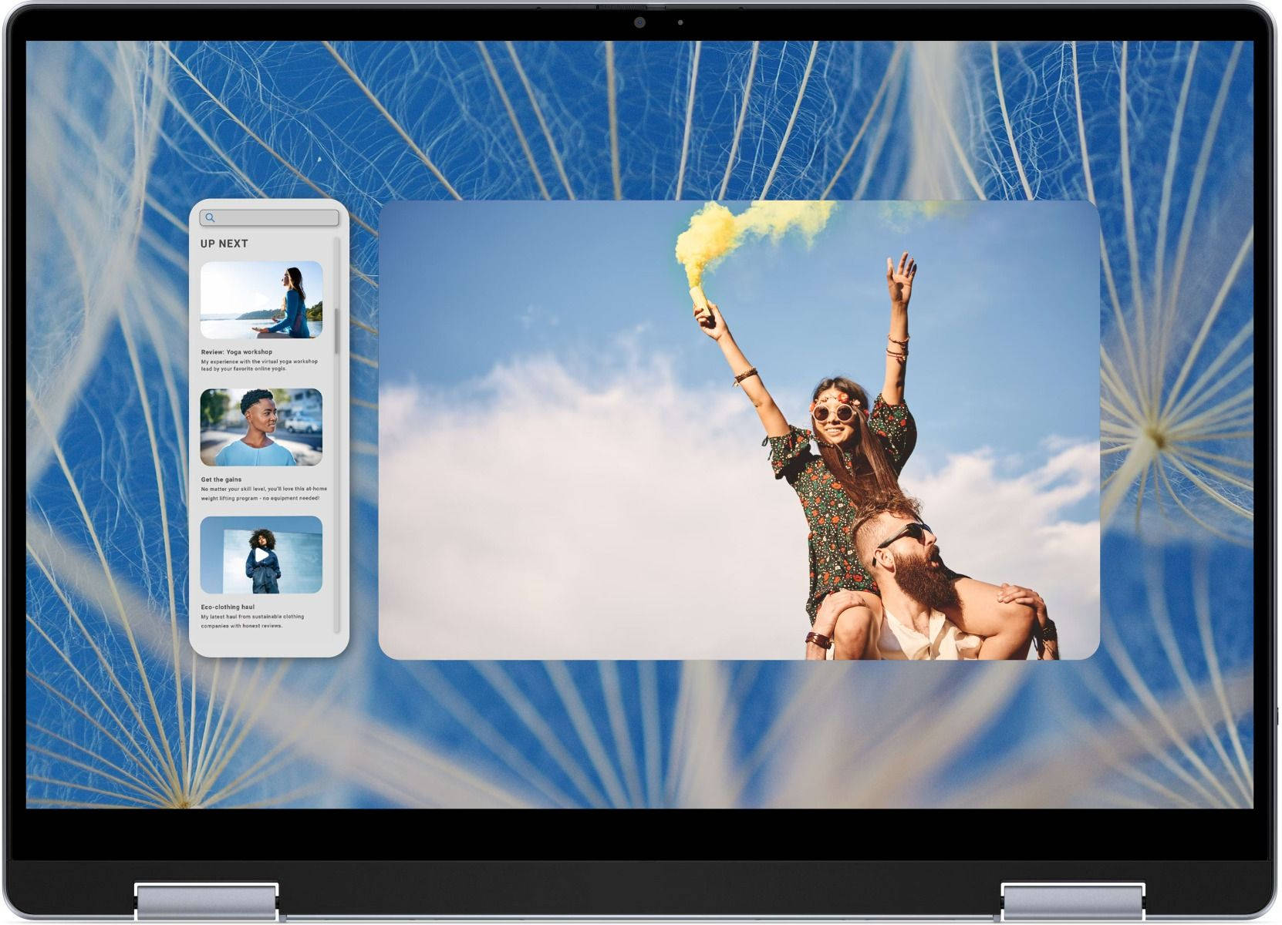The height and width of the screenshot is (925, 1282).
Task: Click the scrollbar track near the bottom
Action: click(336, 609)
